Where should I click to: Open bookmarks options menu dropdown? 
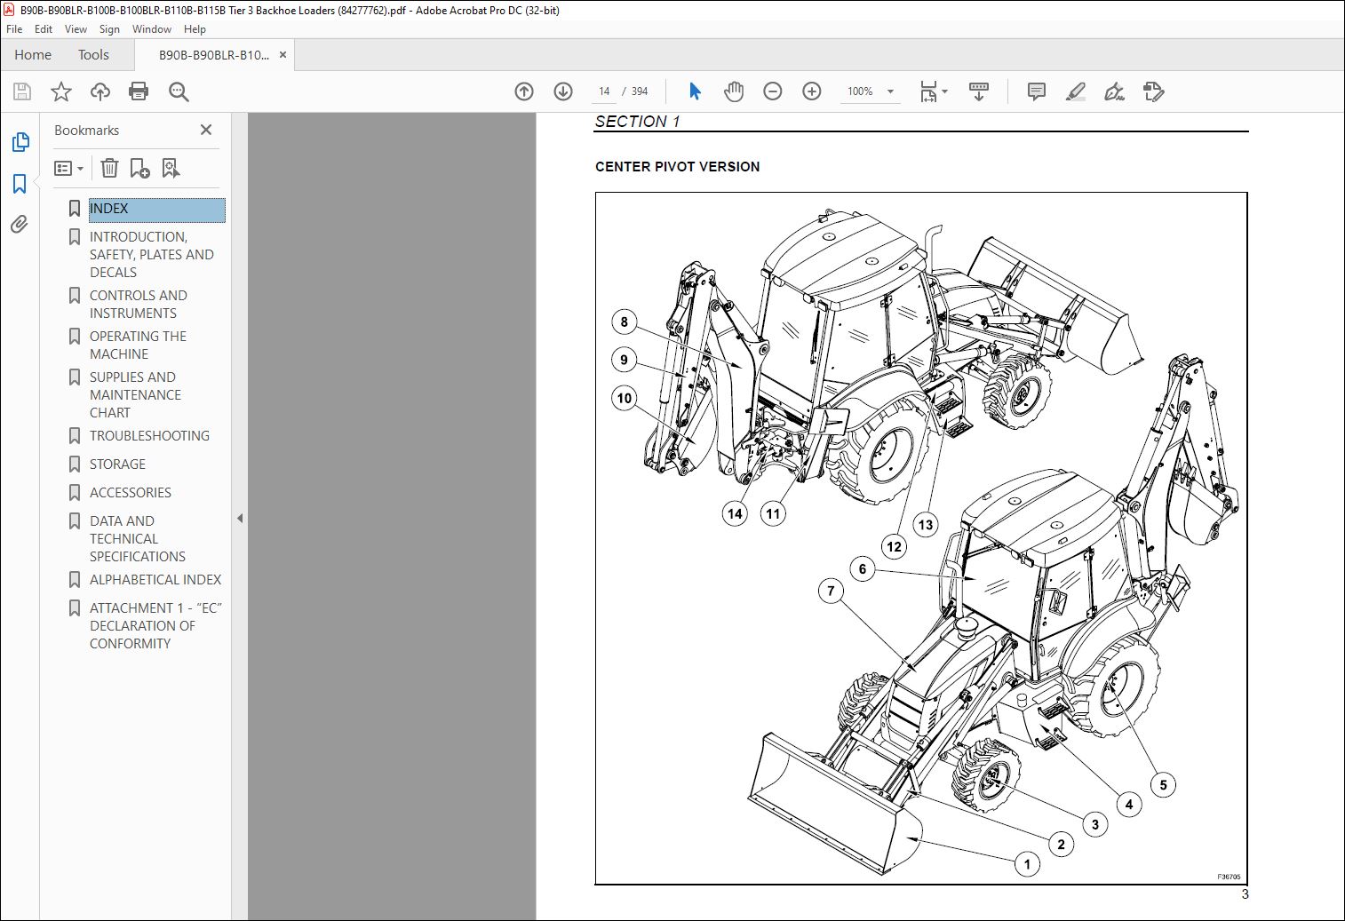tap(68, 168)
